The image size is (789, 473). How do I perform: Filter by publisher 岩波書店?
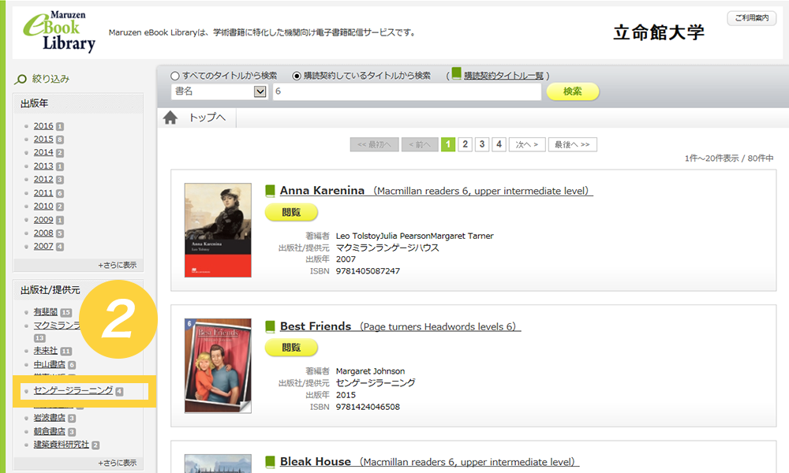click(x=49, y=418)
